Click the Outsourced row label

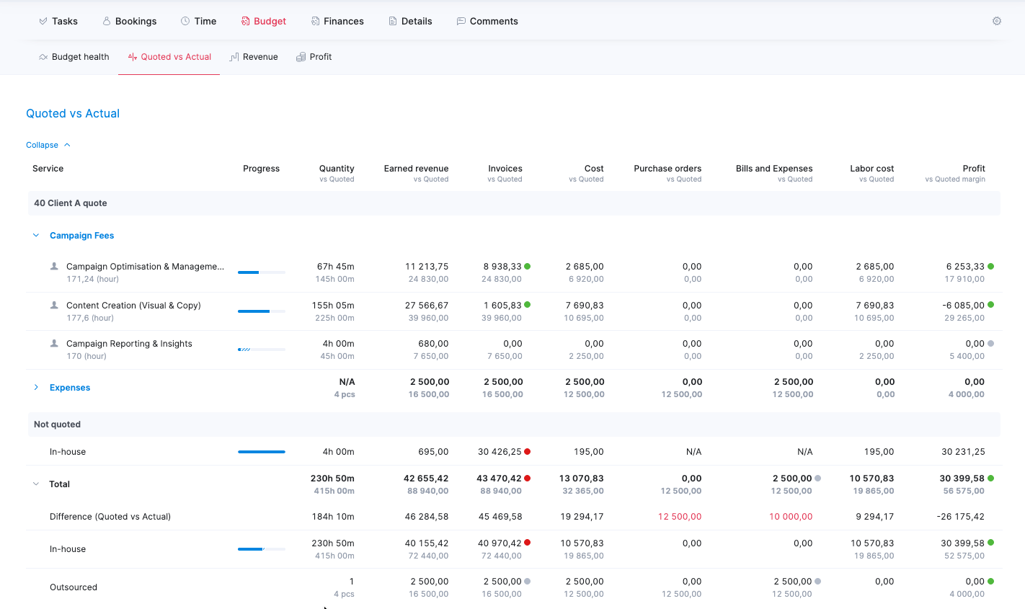coord(74,587)
